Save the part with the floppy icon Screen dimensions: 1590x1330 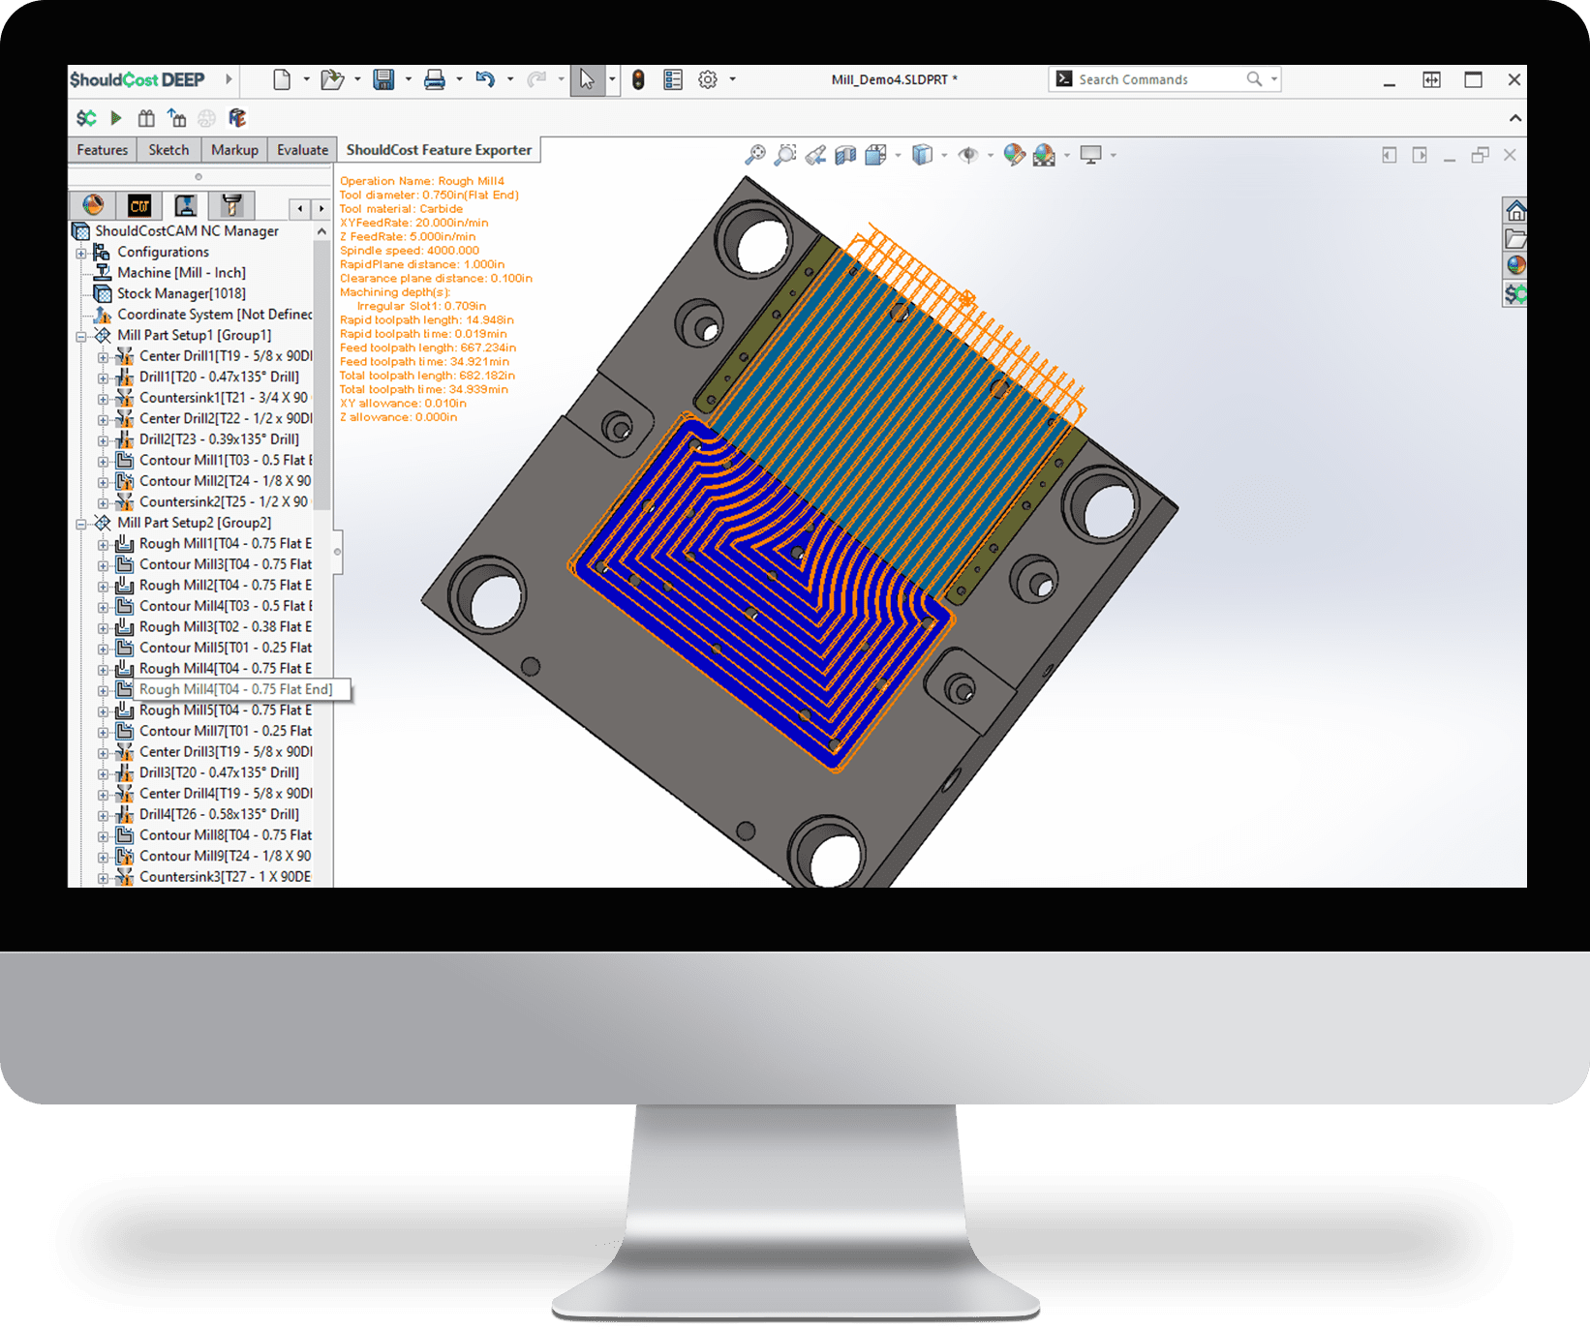383,79
